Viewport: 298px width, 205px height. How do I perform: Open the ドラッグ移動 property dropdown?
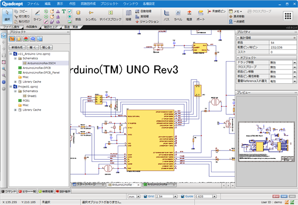[x=295, y=63]
